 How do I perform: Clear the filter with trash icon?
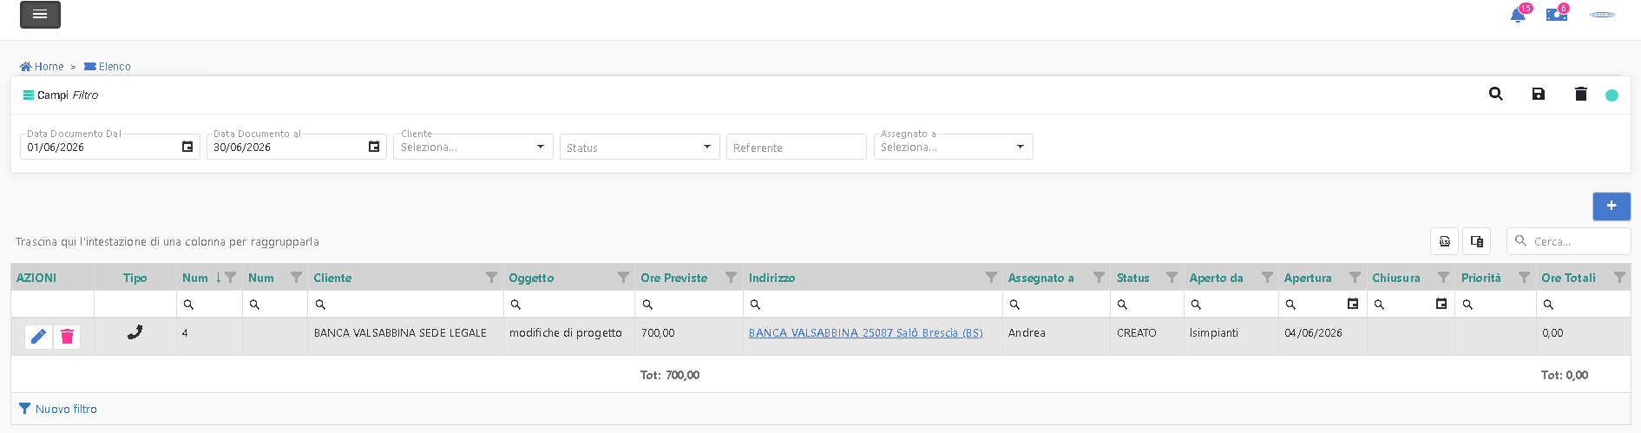tap(1581, 94)
